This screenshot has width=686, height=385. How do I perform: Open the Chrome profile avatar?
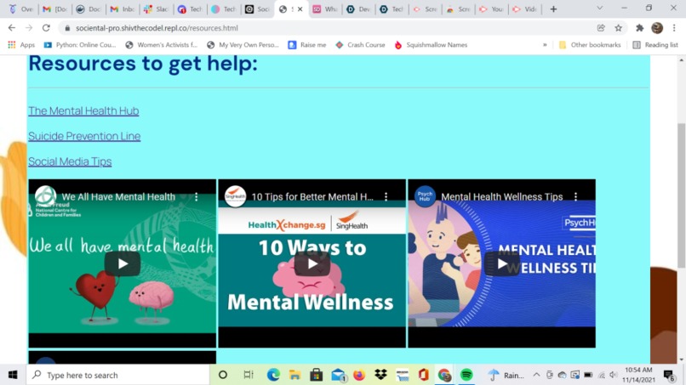click(x=657, y=28)
